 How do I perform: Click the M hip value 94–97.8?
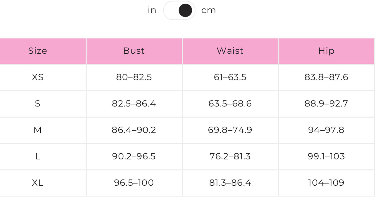pos(326,130)
